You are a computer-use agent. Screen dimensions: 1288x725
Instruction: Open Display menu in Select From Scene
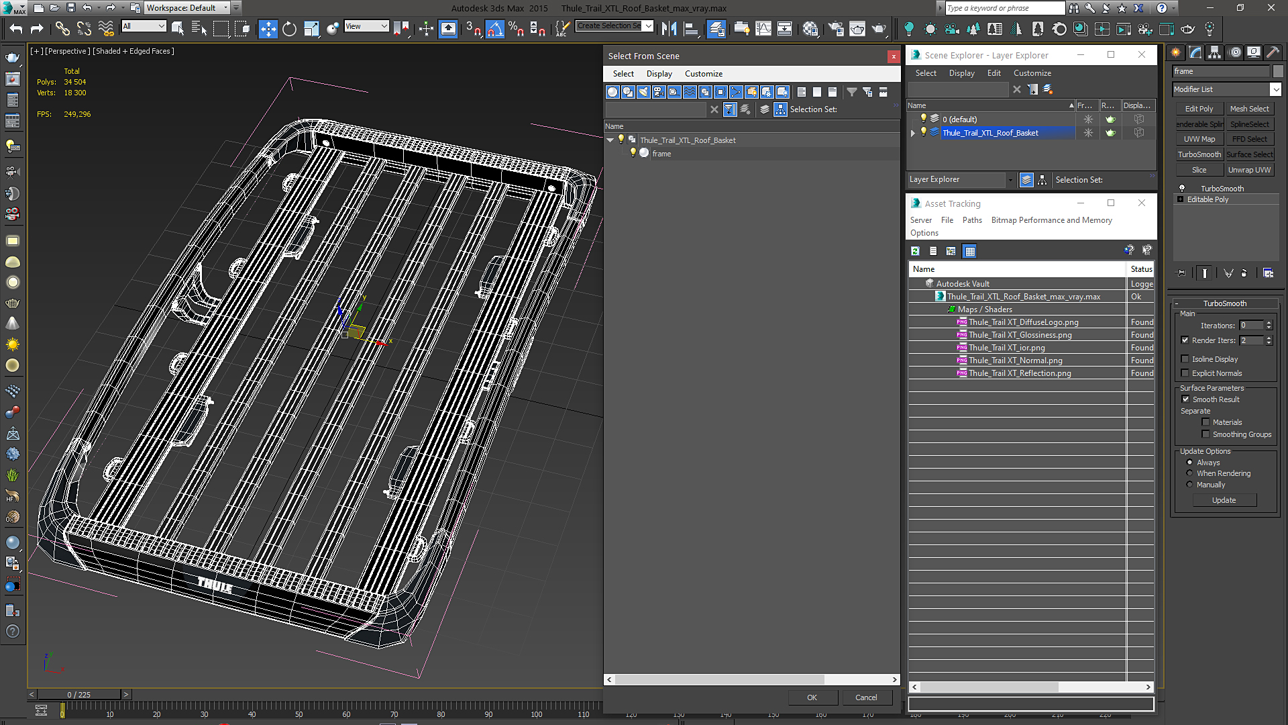[659, 74]
